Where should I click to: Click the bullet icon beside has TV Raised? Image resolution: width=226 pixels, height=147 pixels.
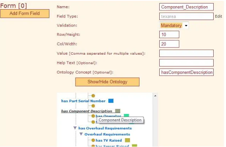[x=93, y=140]
